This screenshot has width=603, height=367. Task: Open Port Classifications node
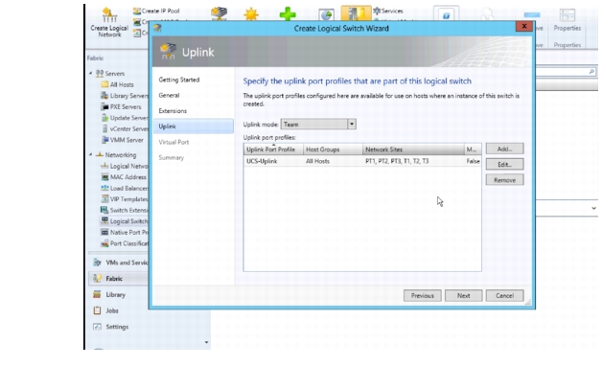125,243
